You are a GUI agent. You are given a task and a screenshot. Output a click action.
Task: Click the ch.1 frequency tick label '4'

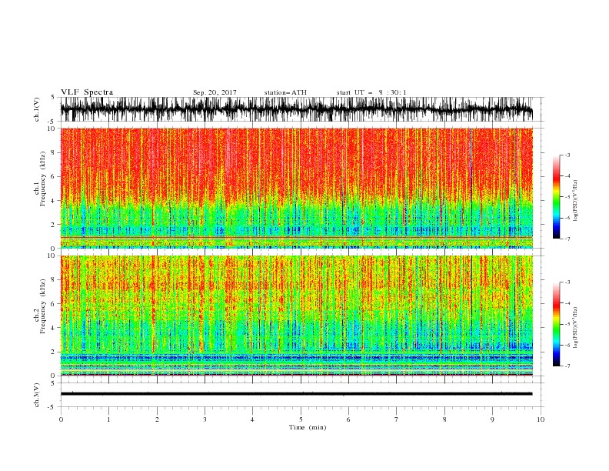(53, 201)
